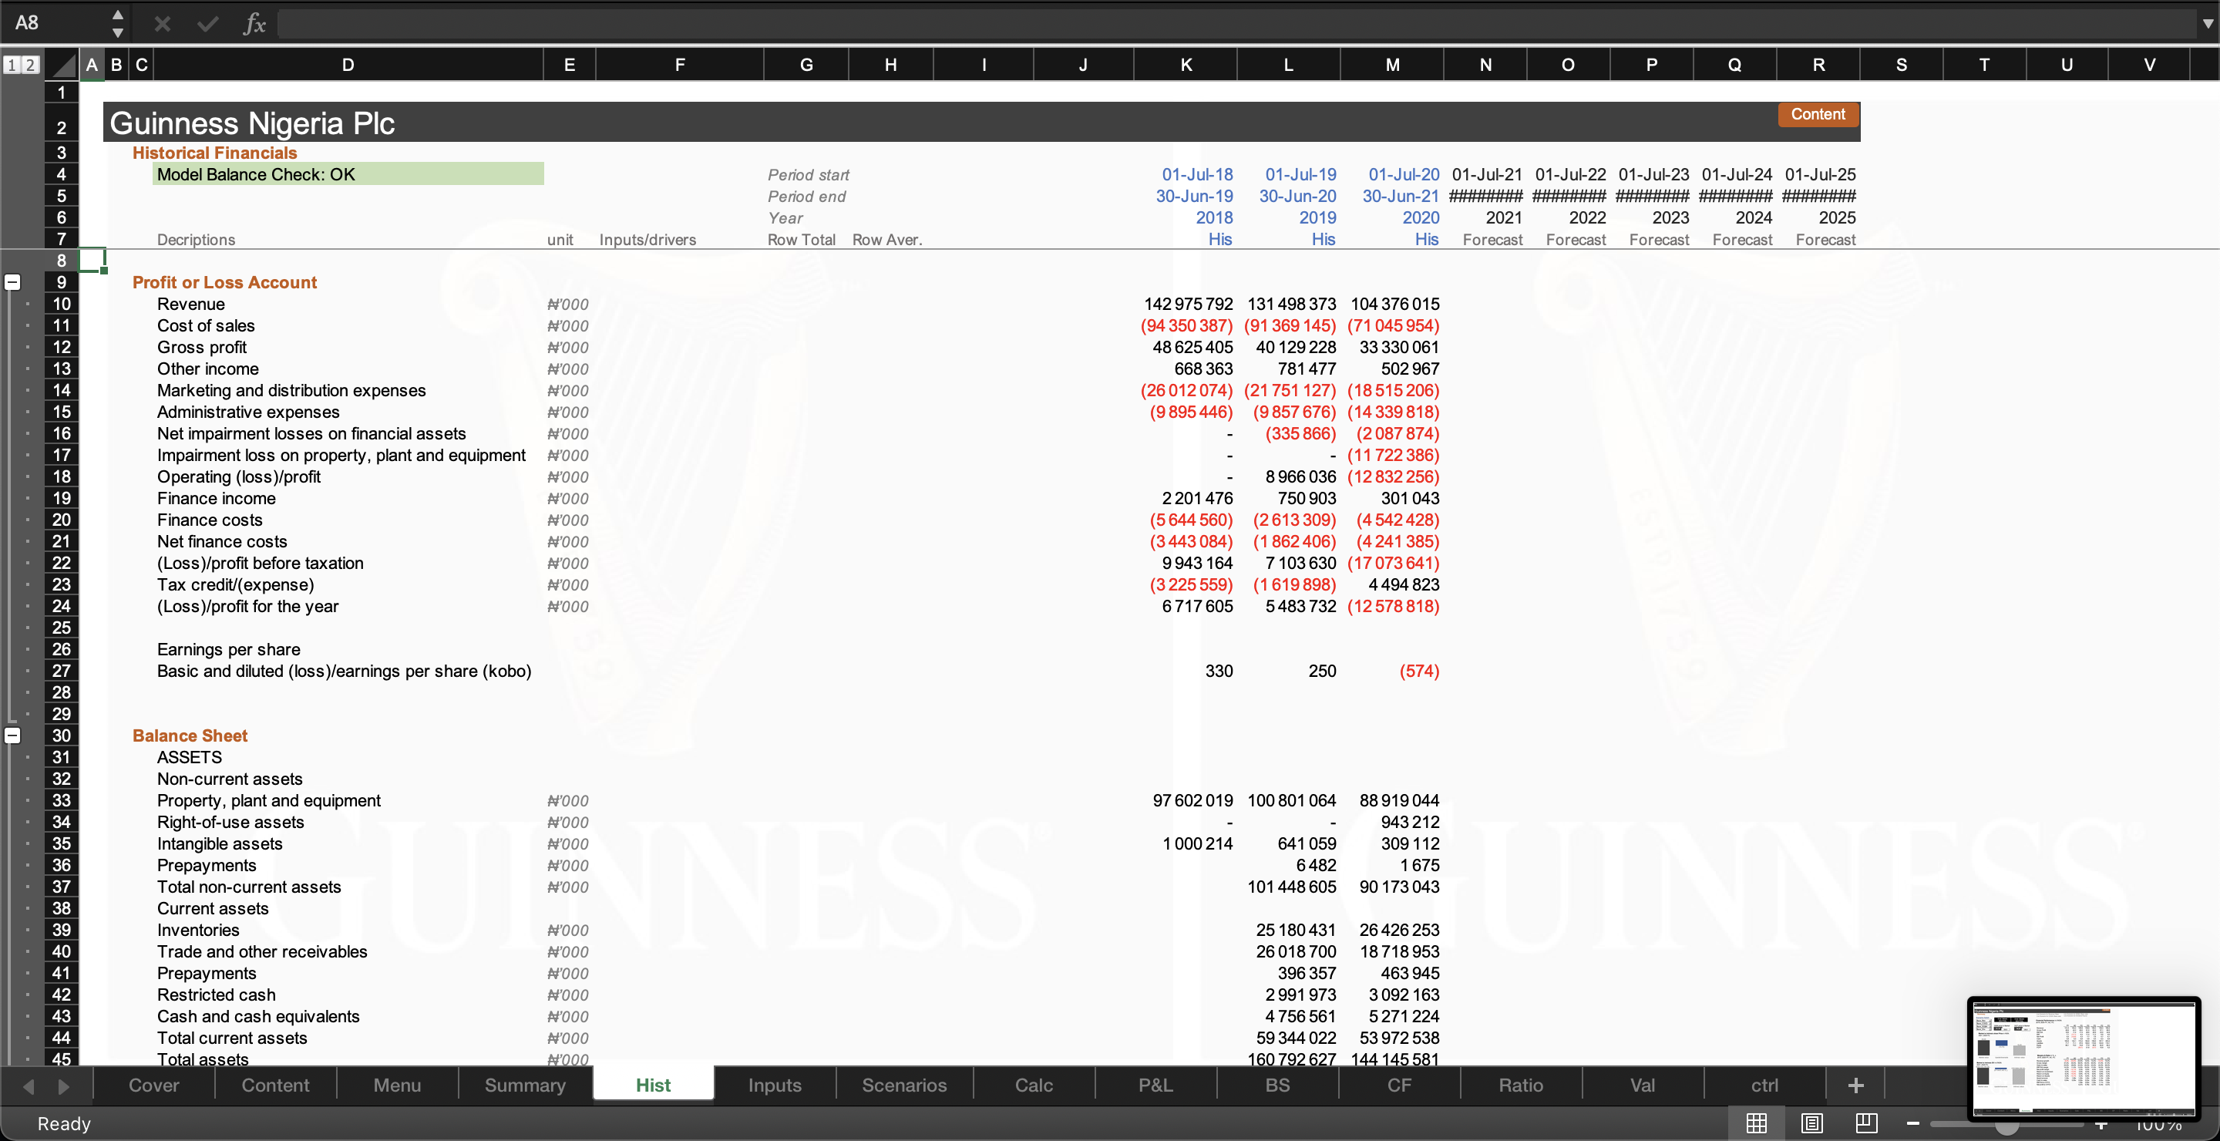Click the zoom out minus button
Screen dimensions: 2220x1141
point(1912,1123)
